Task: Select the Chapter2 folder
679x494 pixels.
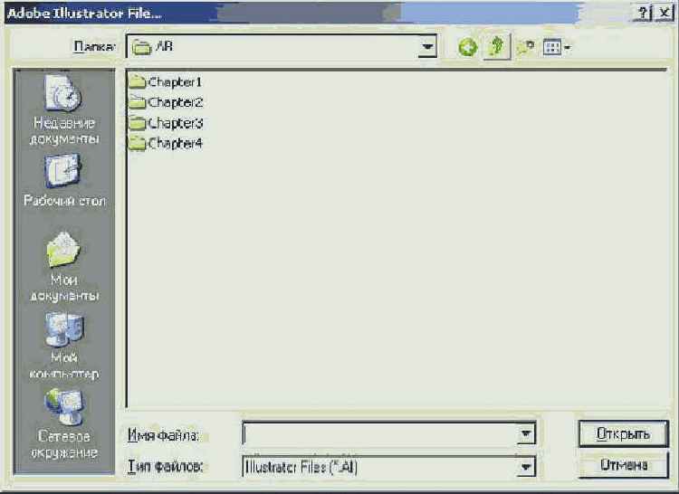Action: 166,102
